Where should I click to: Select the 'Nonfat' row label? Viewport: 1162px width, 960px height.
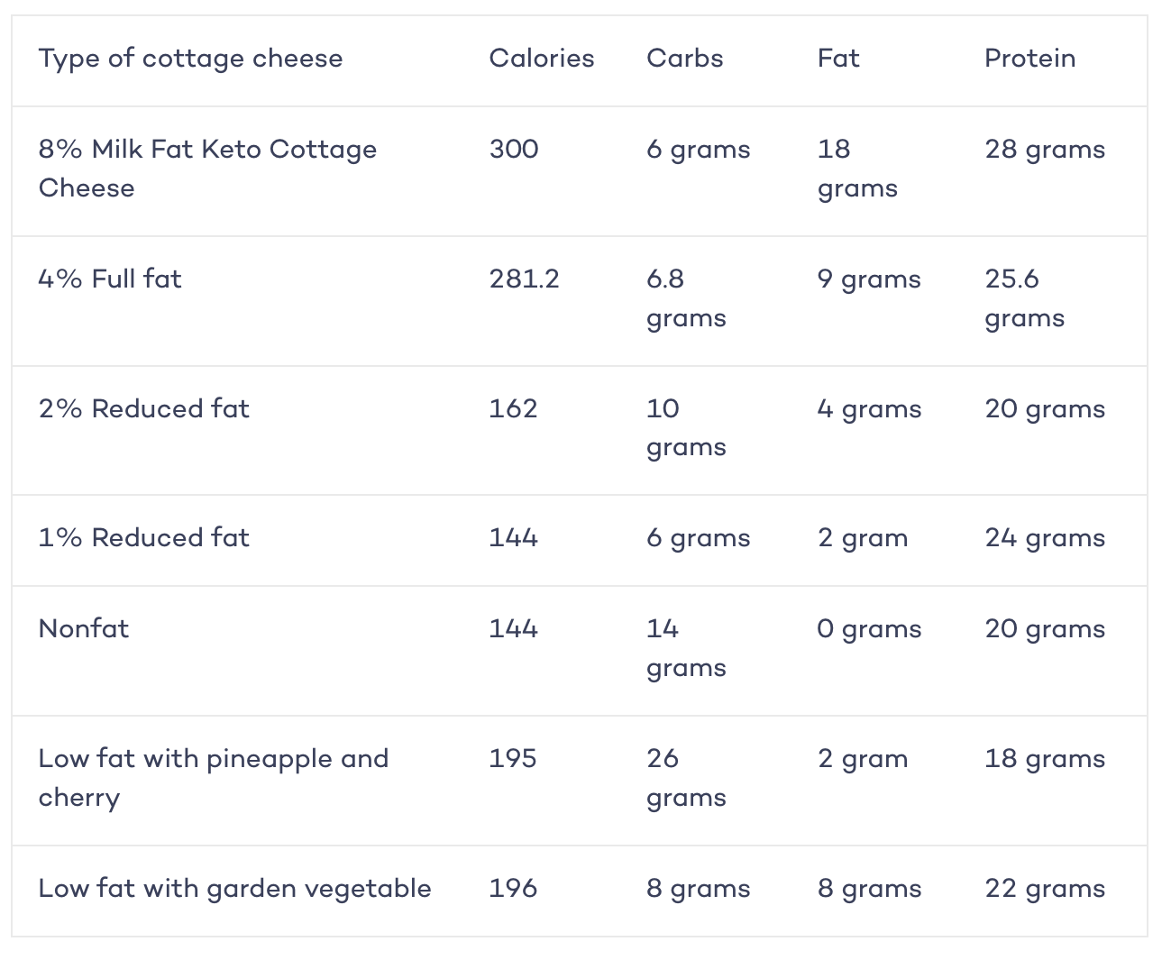(x=83, y=628)
